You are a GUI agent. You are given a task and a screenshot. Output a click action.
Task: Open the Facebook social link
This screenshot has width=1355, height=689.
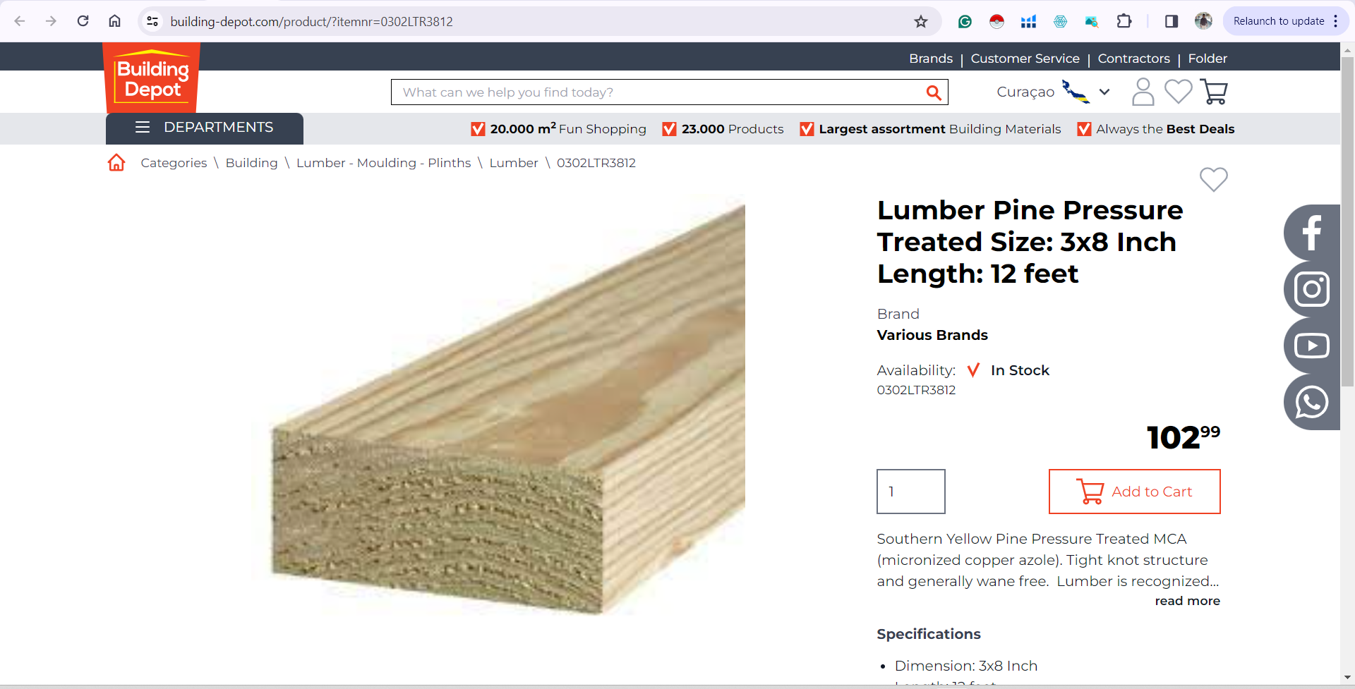[x=1312, y=233]
